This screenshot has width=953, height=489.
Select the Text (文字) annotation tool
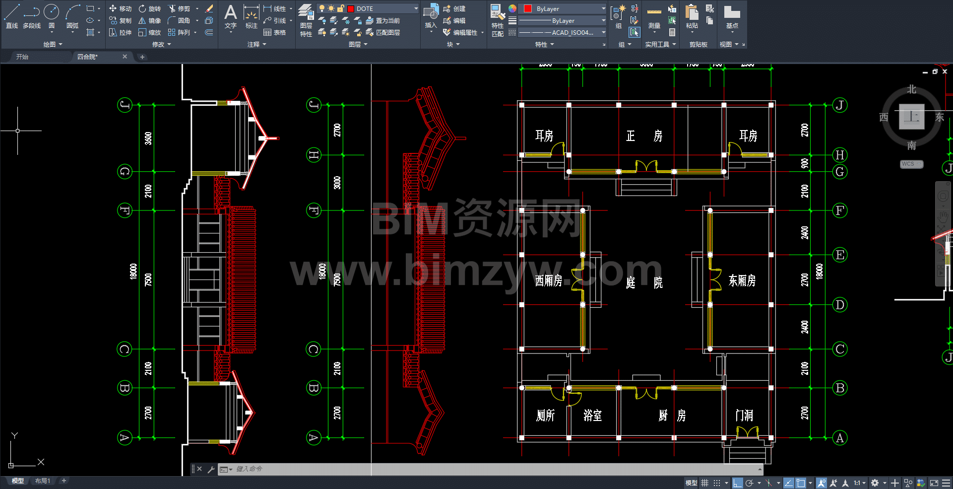pyautogui.click(x=230, y=16)
